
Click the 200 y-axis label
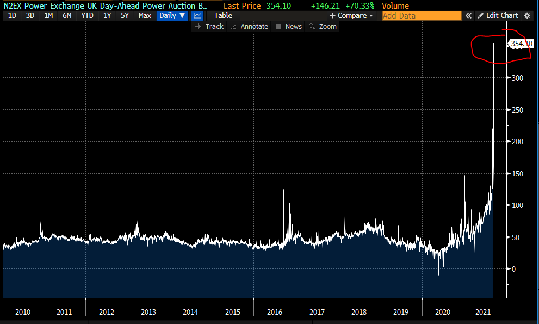[517, 142]
